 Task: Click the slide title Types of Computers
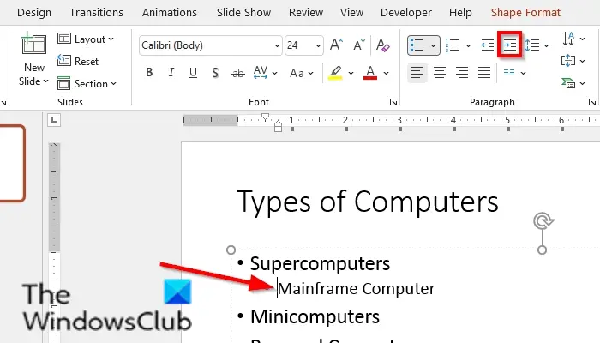pos(368,202)
